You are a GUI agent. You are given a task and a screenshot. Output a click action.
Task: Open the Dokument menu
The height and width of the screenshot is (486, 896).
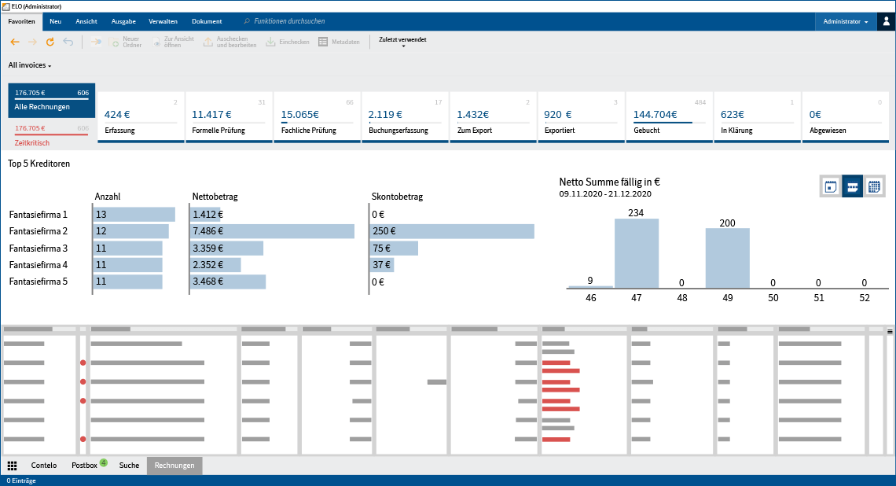[207, 21]
